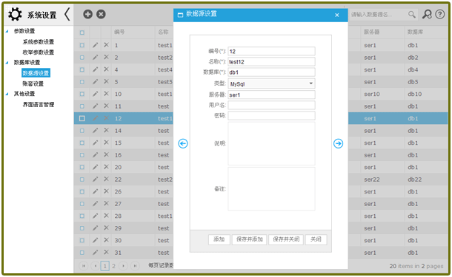The height and width of the screenshot is (277, 452).
Task: Click the system settings gear icon
Action: coord(15,14)
